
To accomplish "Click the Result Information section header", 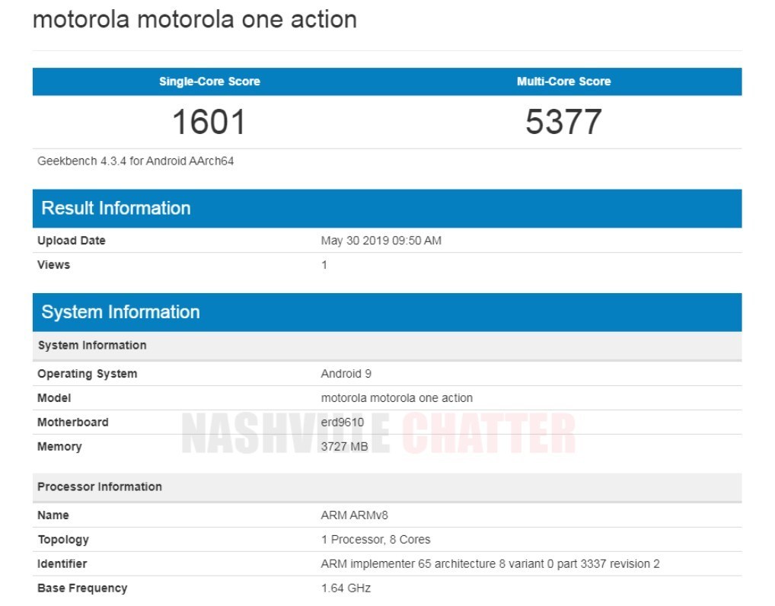I will tap(116, 209).
